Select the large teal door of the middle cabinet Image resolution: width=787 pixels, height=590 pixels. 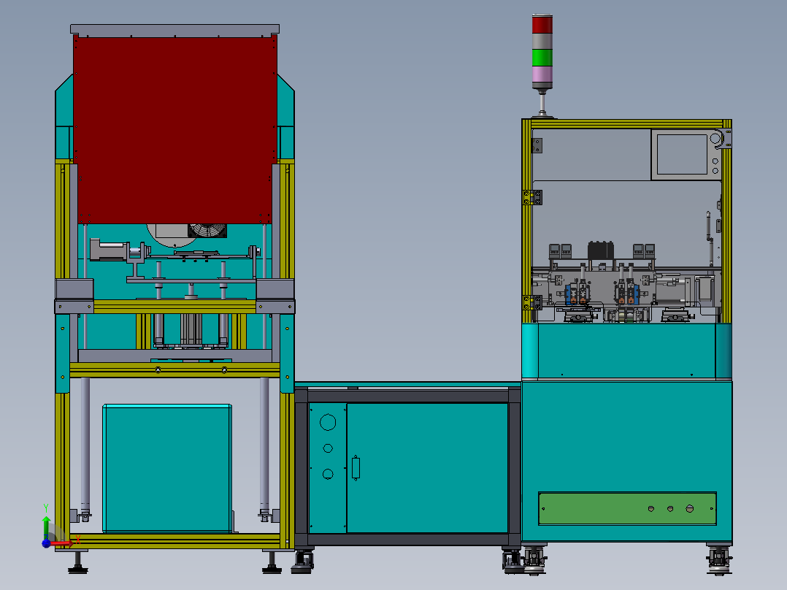[x=427, y=467]
